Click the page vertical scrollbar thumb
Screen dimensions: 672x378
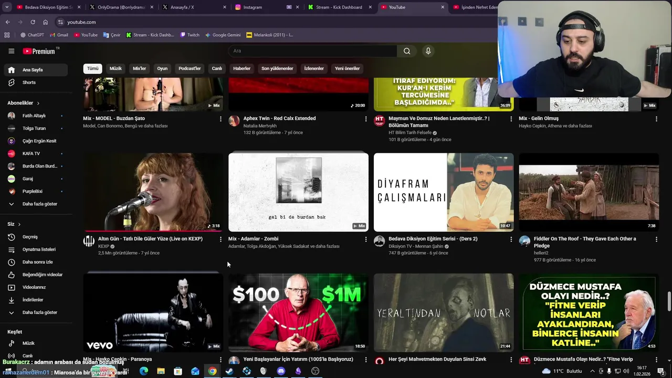[669, 301]
